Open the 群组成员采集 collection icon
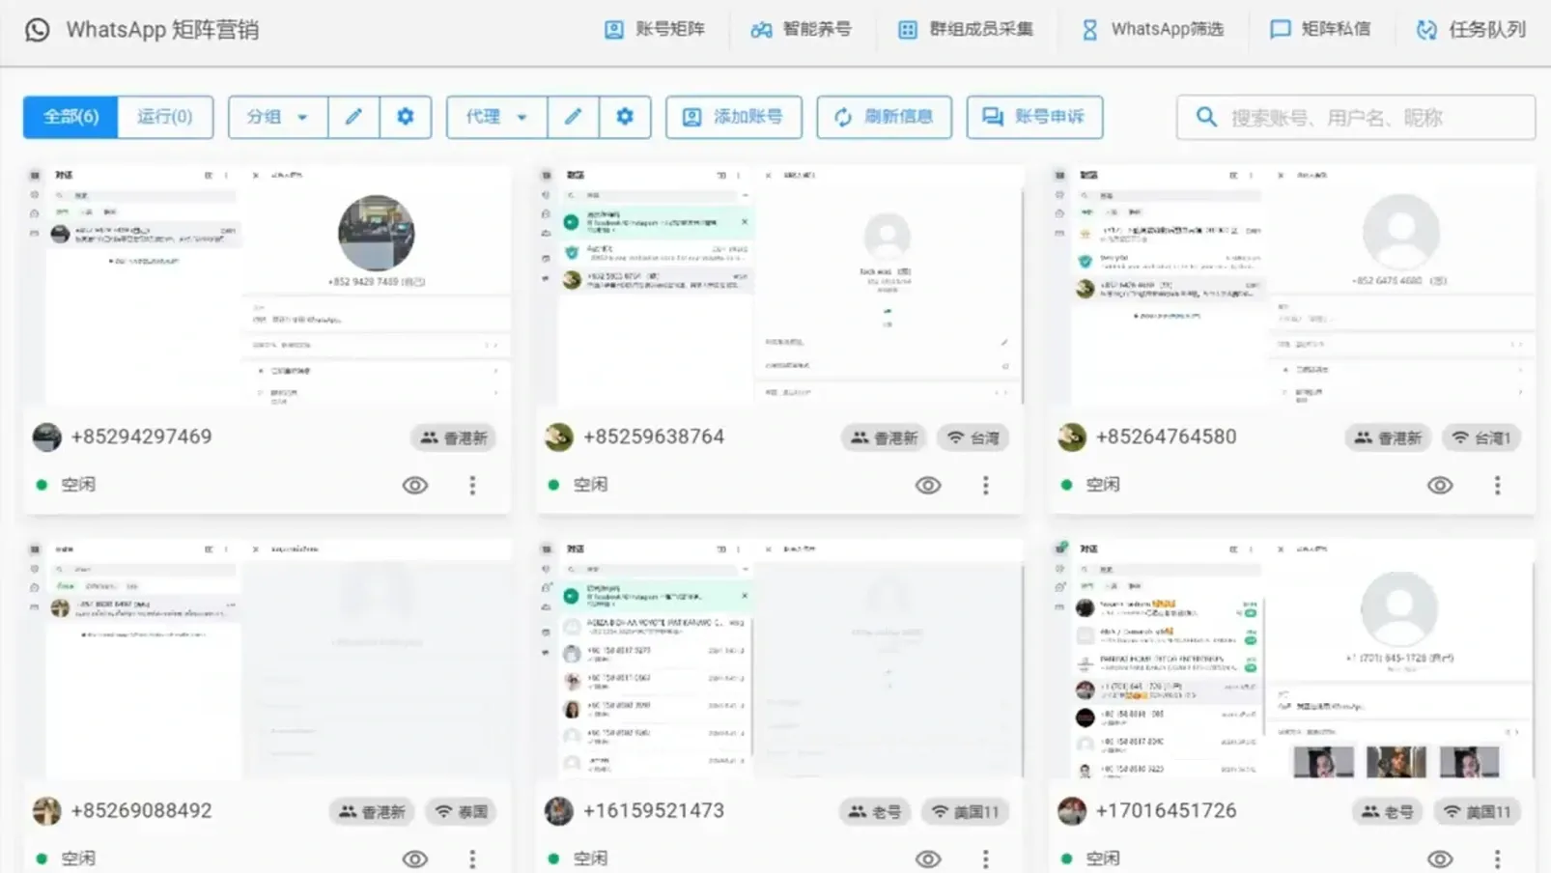 coord(907,29)
